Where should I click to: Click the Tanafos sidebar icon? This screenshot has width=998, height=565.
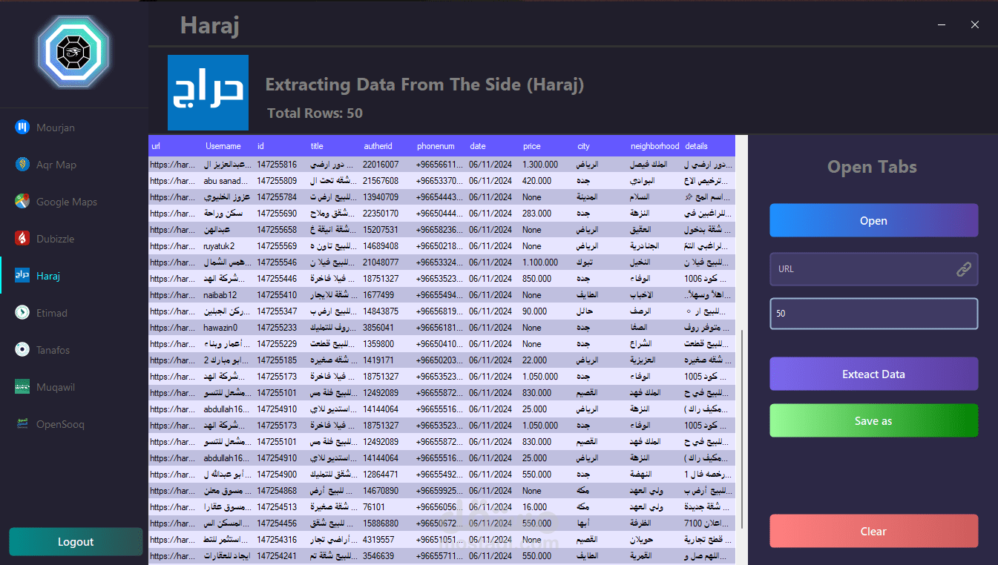point(22,350)
